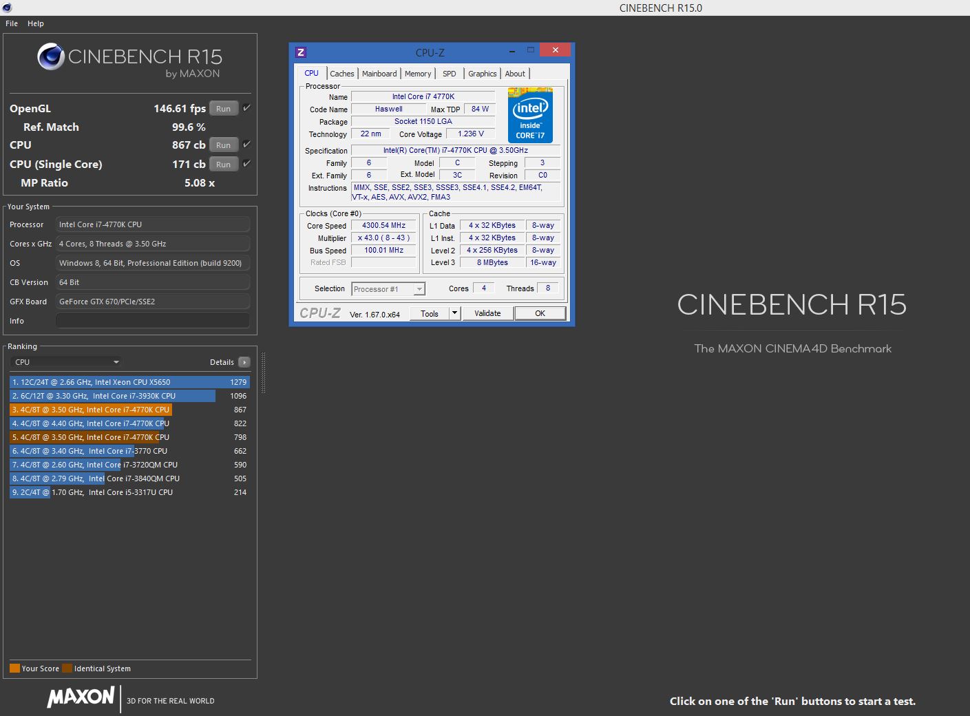Screen dimensions: 970x716
Task: Select the Core i7-3930K ranking row
Action: (129, 396)
